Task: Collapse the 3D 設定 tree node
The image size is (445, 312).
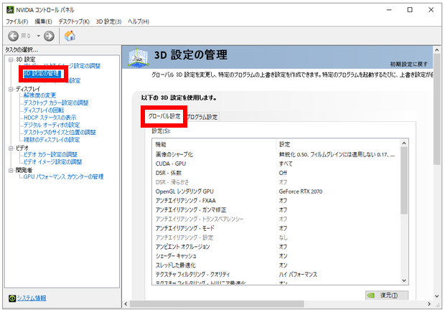Action: [11, 60]
